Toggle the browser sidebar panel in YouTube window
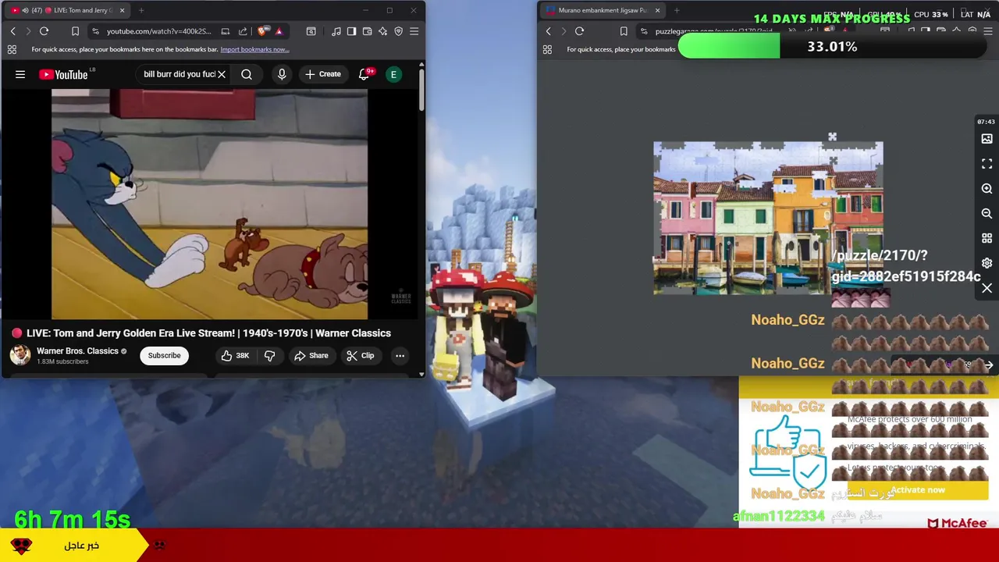 pyautogui.click(x=351, y=31)
